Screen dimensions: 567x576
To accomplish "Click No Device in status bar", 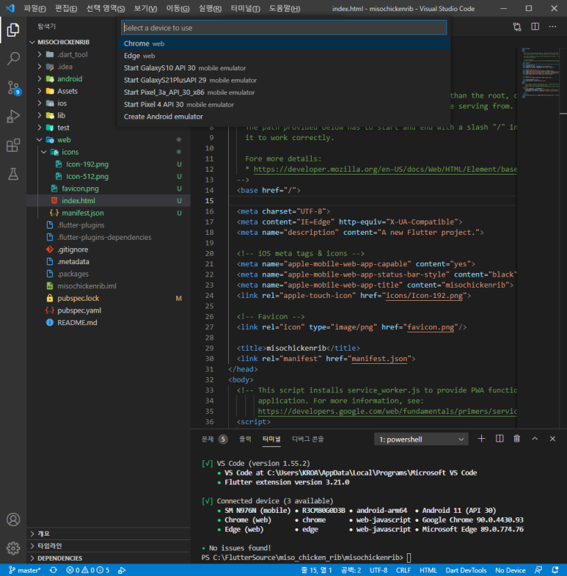I will click(x=510, y=570).
